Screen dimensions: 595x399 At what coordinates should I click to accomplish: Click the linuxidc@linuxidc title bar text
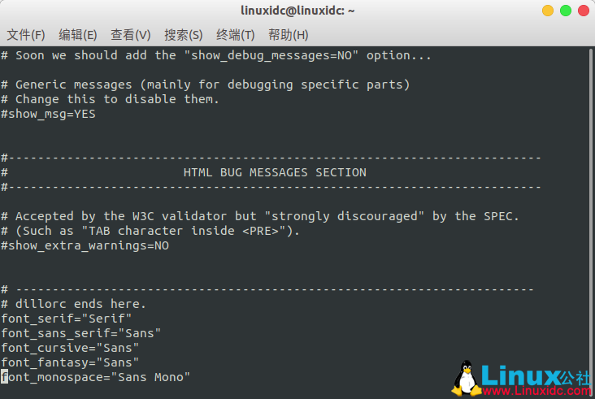pos(297,11)
